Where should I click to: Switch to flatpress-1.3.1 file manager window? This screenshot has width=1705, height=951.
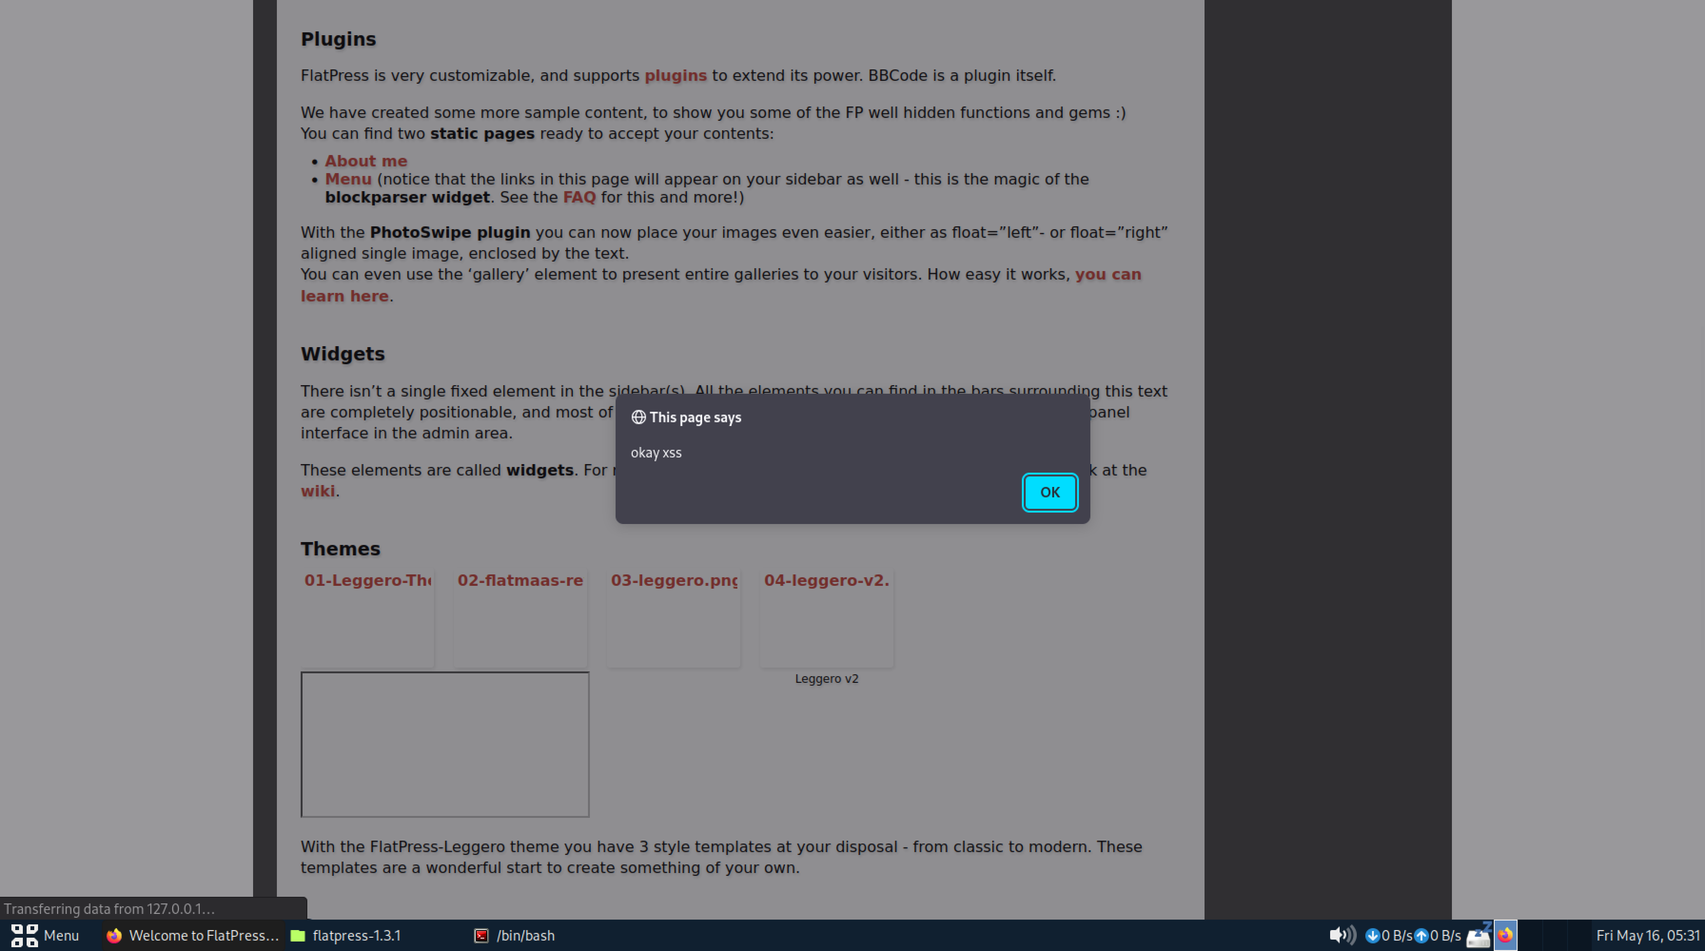pos(346,935)
